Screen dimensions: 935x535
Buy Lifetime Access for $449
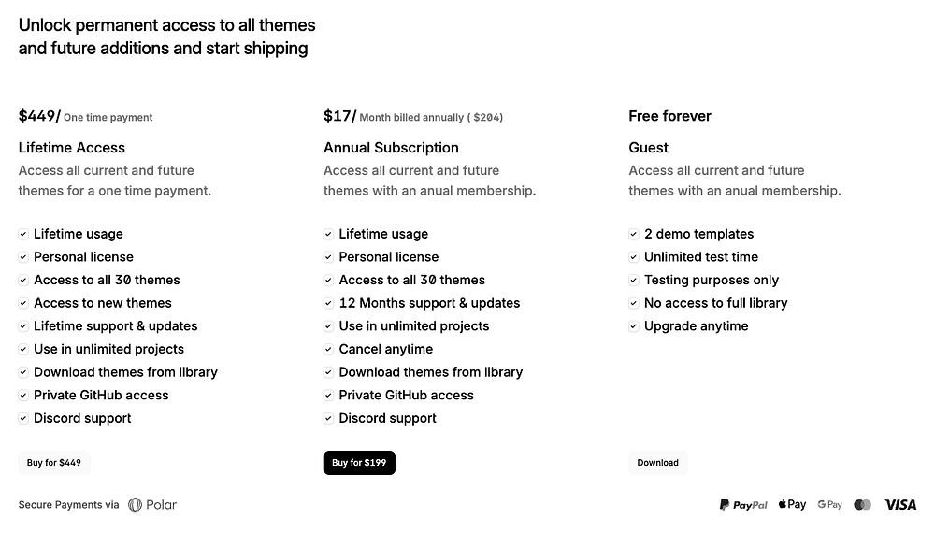pyautogui.click(x=54, y=463)
